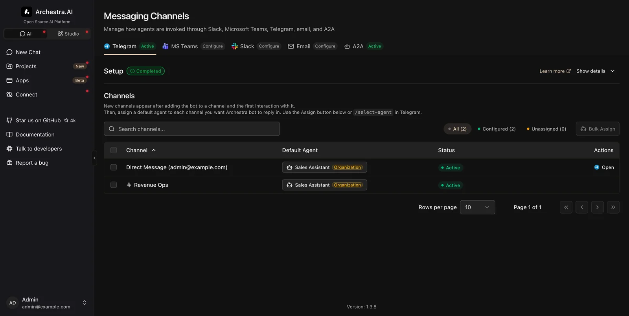
Task: Click the Connect plug icon
Action: click(9, 94)
